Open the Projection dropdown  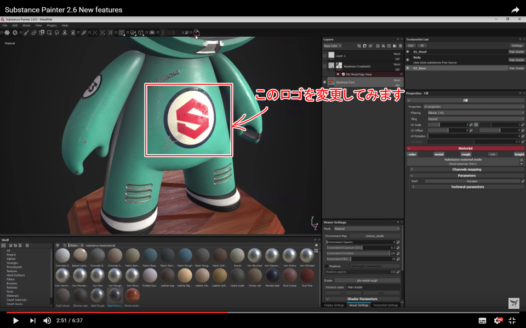(473, 107)
